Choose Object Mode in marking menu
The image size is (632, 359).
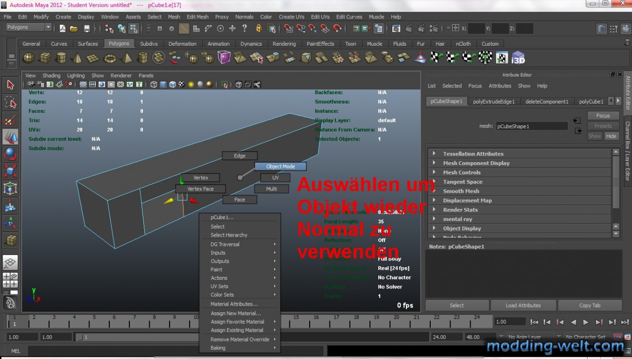(x=281, y=166)
